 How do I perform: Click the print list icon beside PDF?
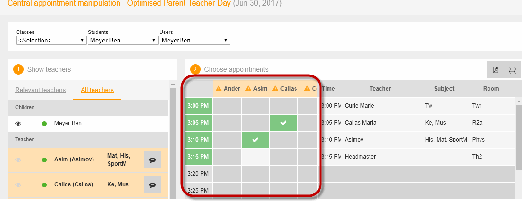[513, 70]
